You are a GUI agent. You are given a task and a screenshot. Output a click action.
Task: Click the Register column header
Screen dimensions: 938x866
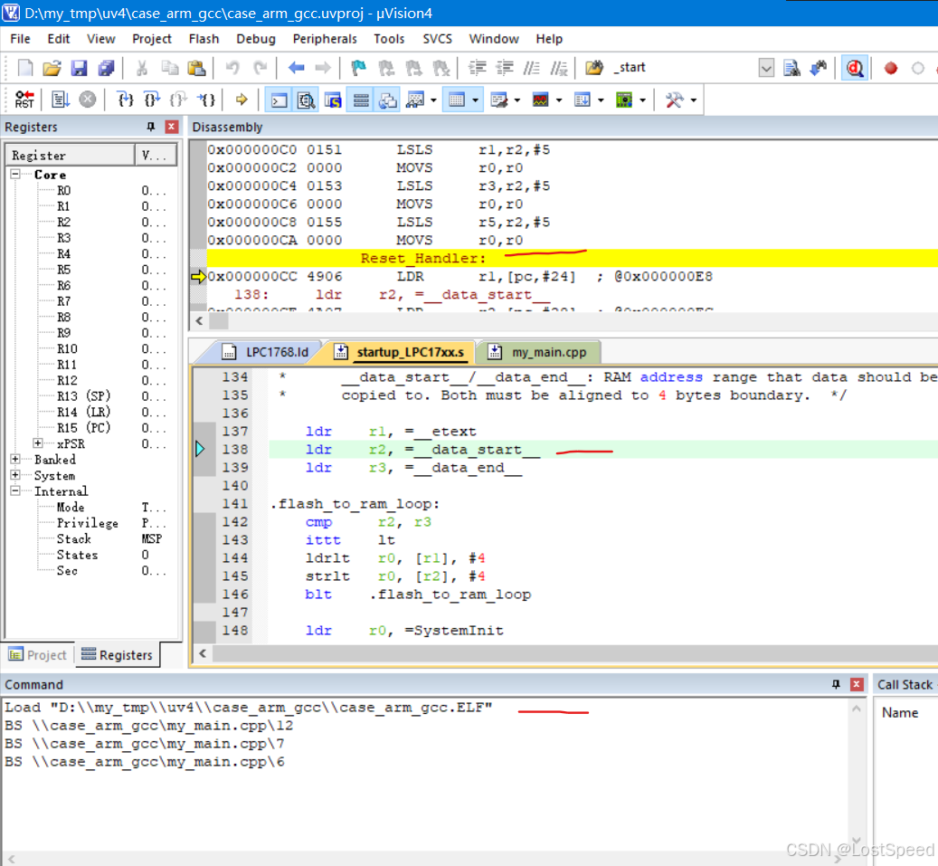coord(71,156)
